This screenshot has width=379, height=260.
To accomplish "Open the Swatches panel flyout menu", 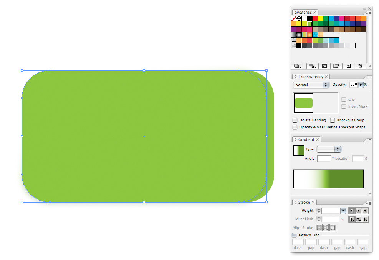I will click(369, 14).
